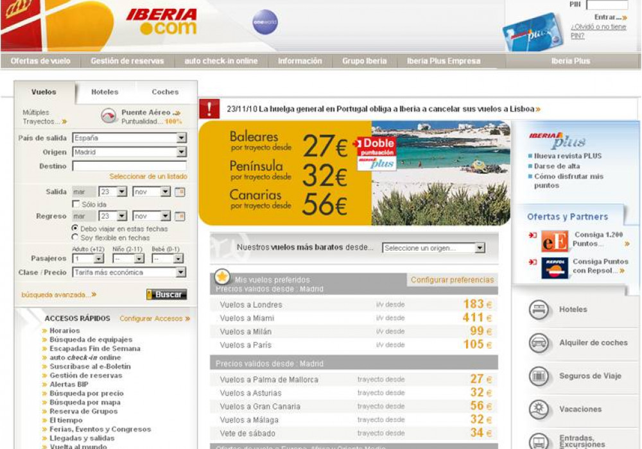
Task: Click the Repsol partner logo
Action: [x=555, y=268]
